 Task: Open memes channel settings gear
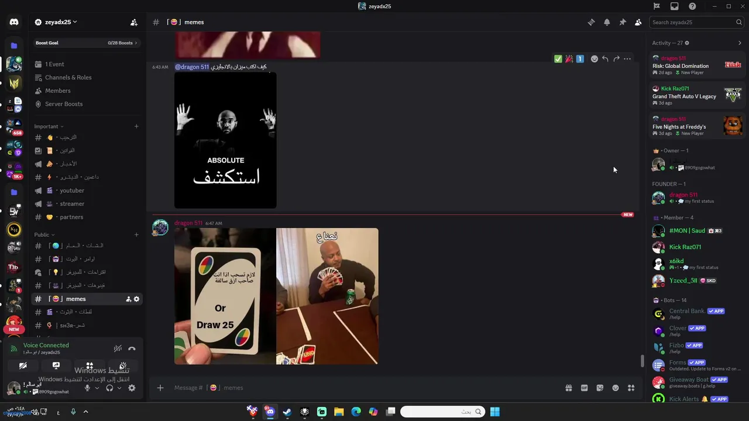136,299
